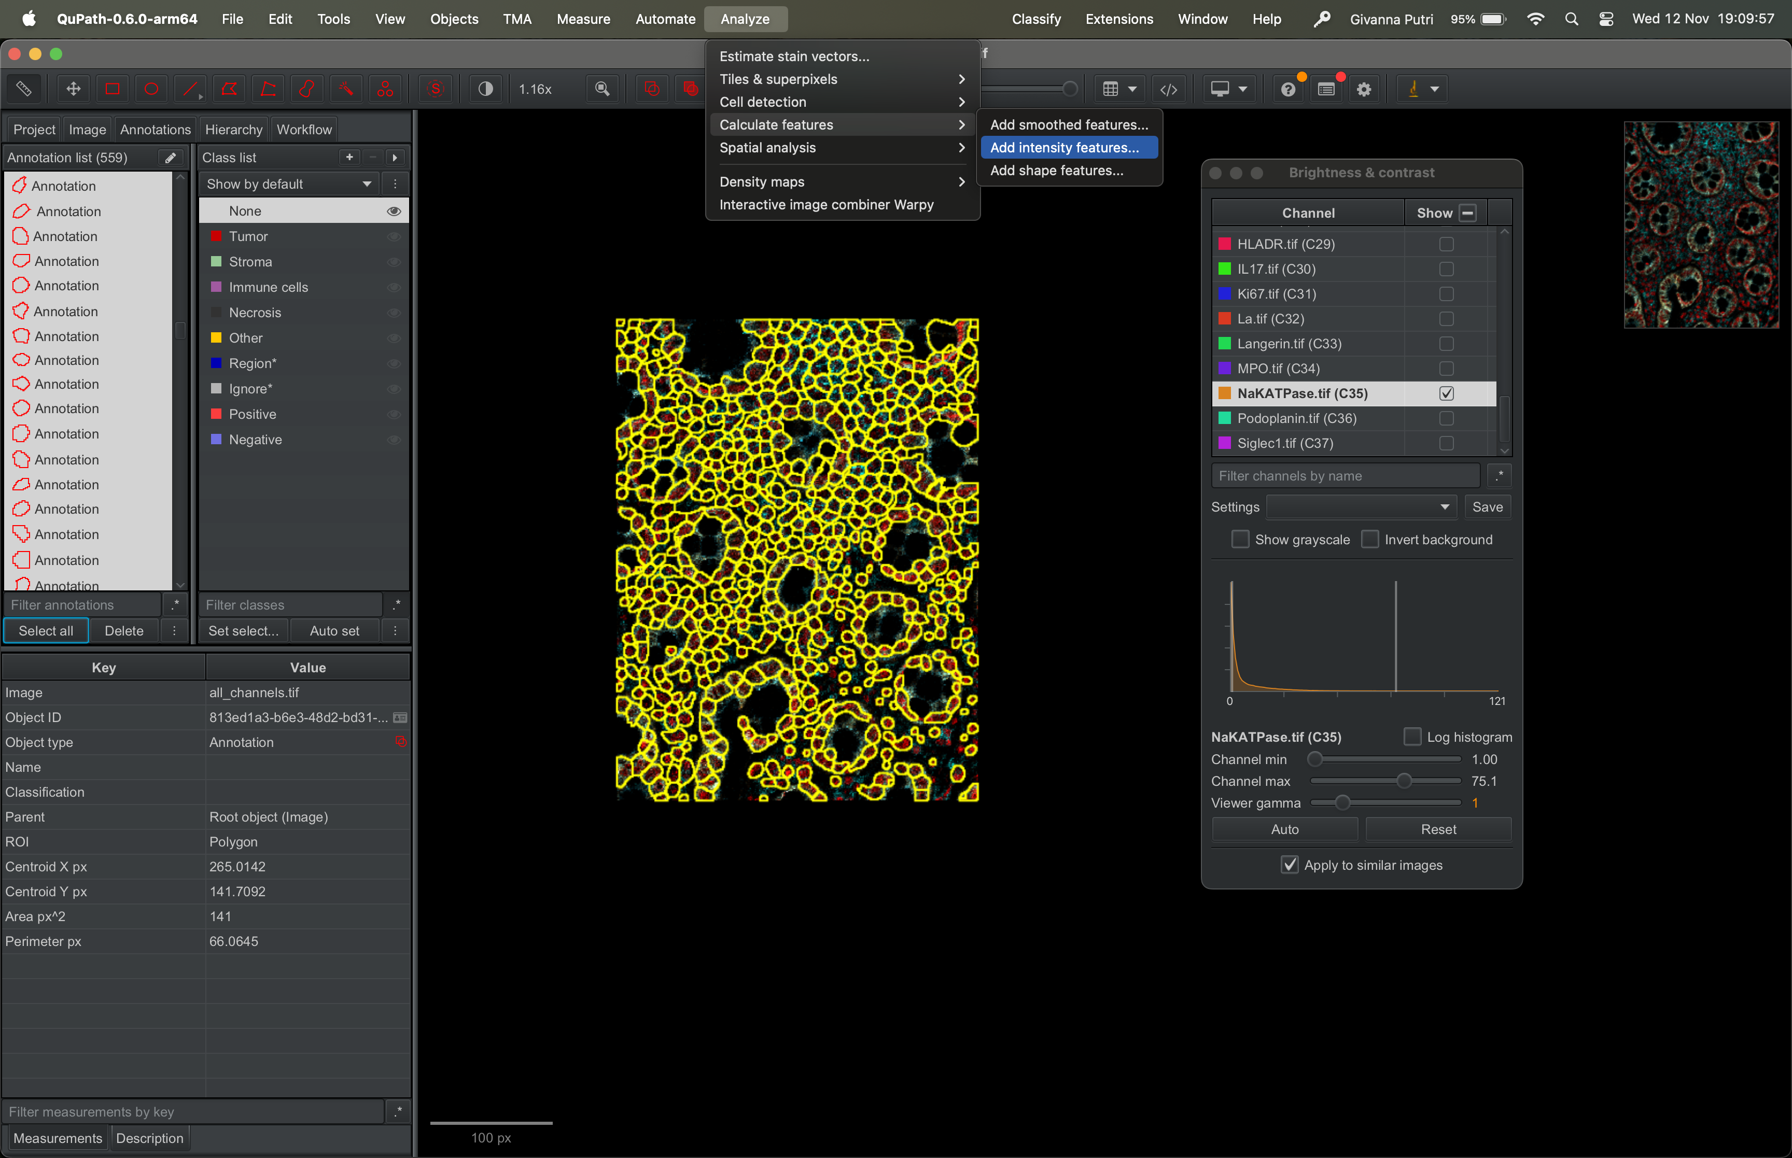The width and height of the screenshot is (1792, 1158).
Task: Expand the Settings combo box
Action: 1361,507
